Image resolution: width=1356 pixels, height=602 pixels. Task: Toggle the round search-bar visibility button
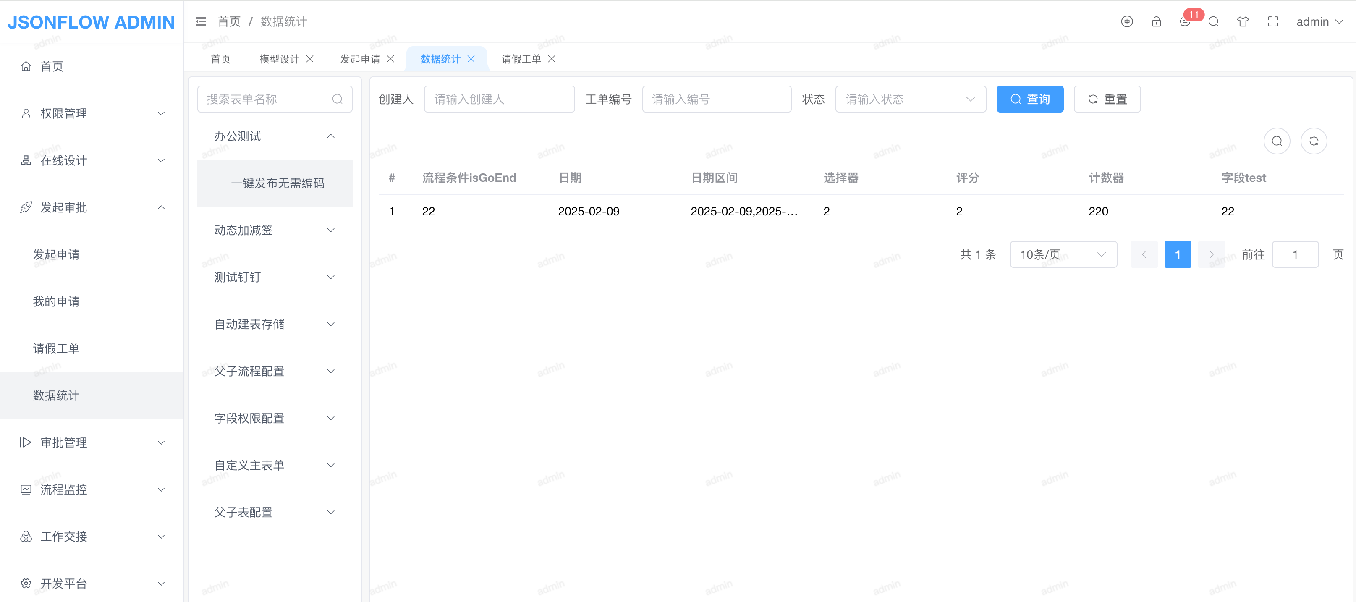coord(1277,141)
